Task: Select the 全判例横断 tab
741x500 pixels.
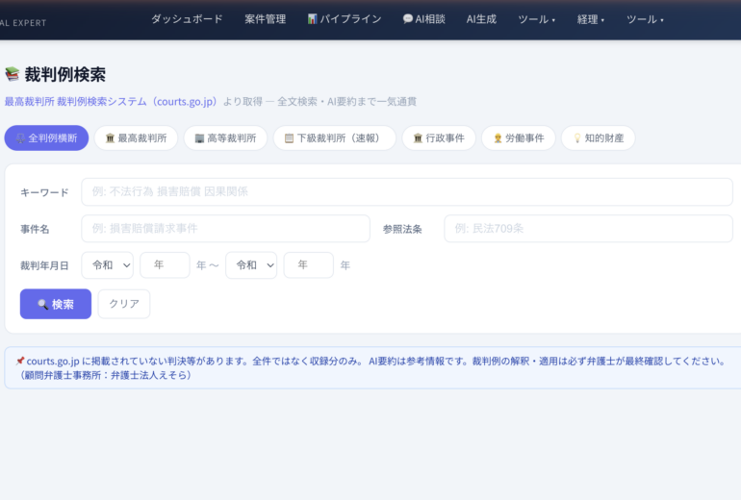Action: 46,138
